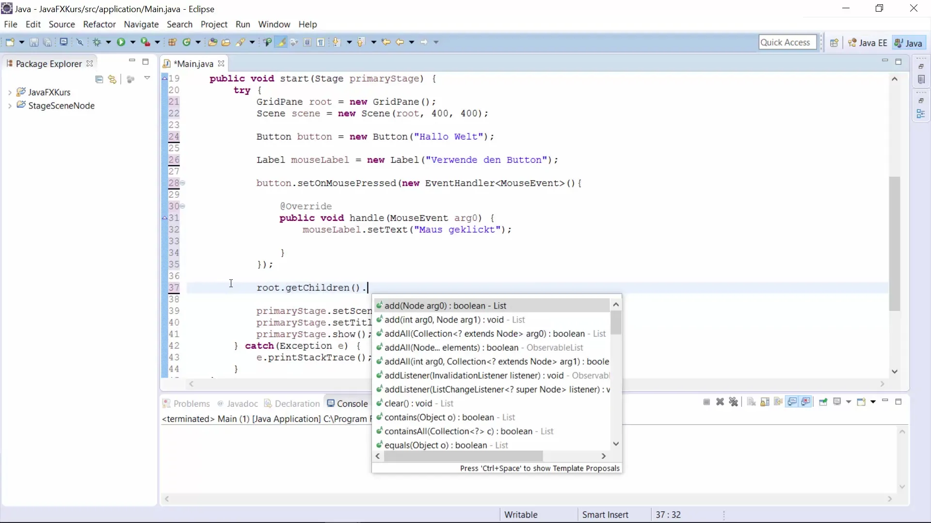The image size is (931, 523).
Task: Expand the StageSceneNode project tree node
Action: pyautogui.click(x=10, y=106)
